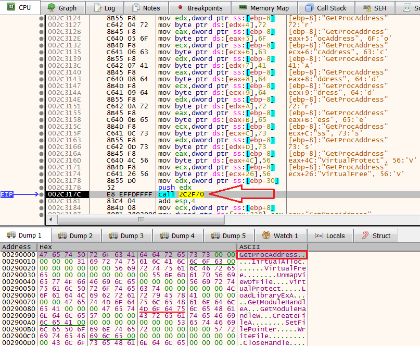This screenshot has height=346, width=420.
Task: Switch to the CPU tab
Action: pos(20,7)
